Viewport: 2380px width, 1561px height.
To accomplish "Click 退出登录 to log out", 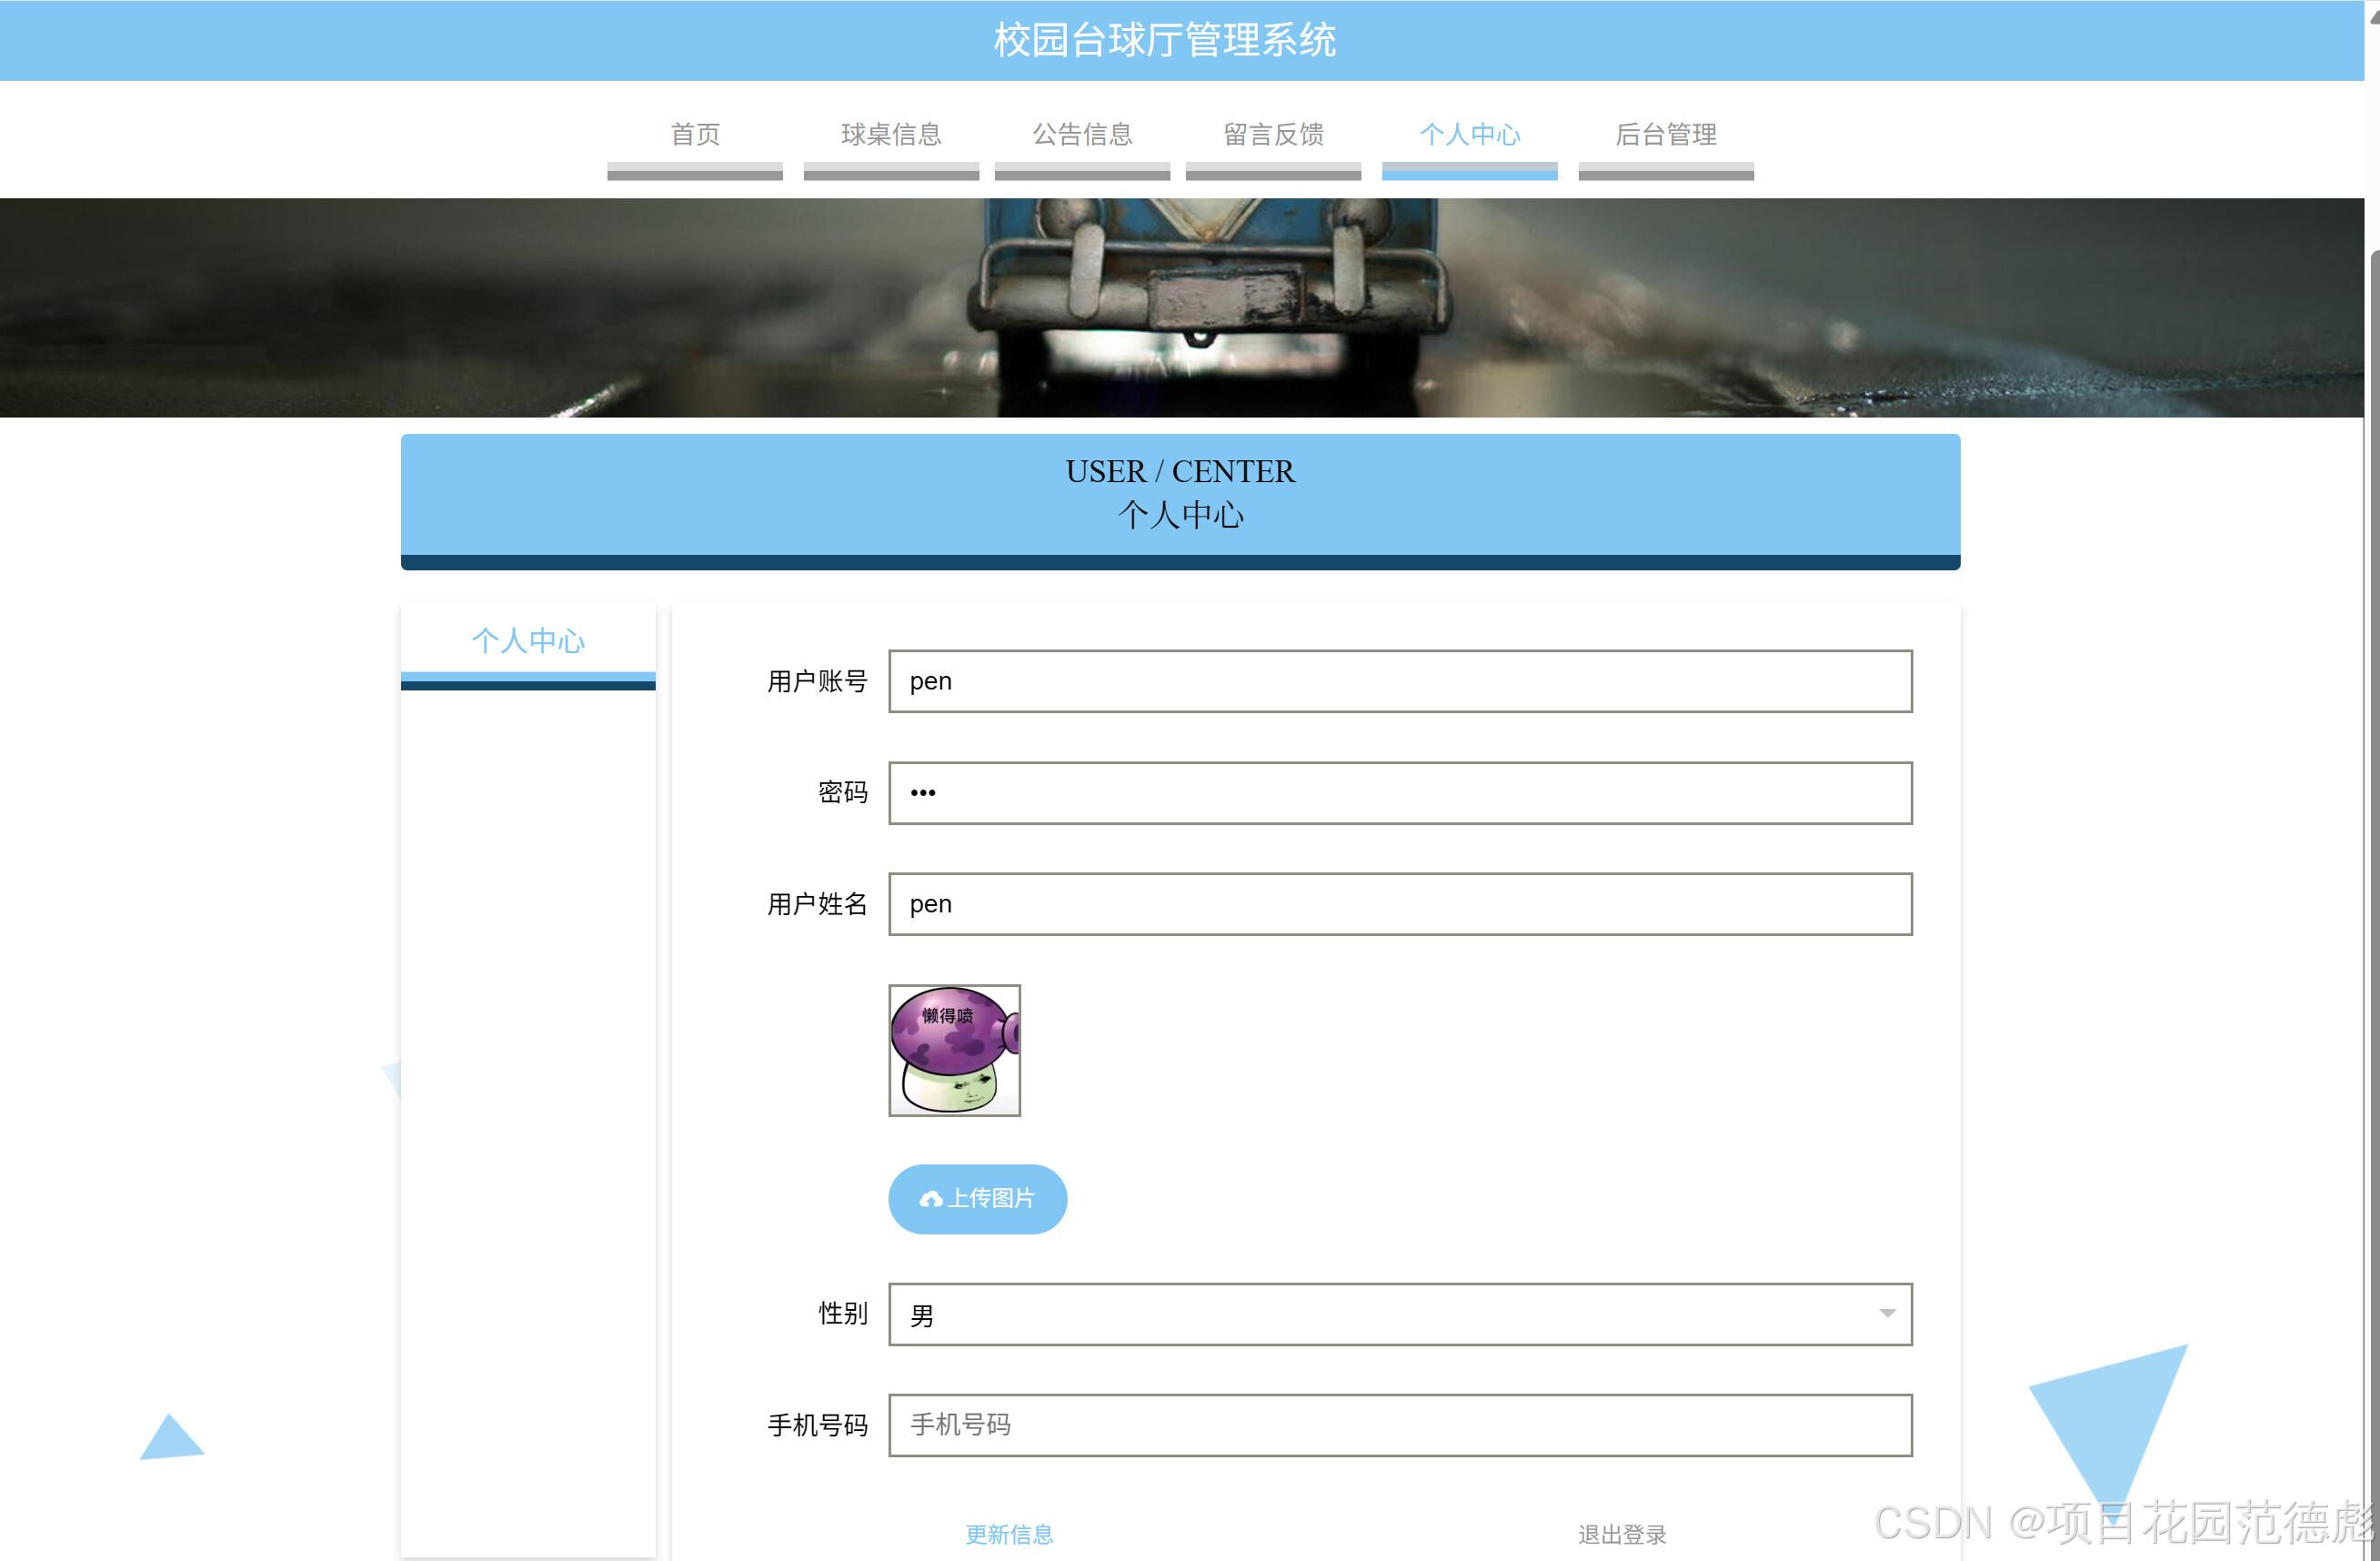I will 1622,1535.
